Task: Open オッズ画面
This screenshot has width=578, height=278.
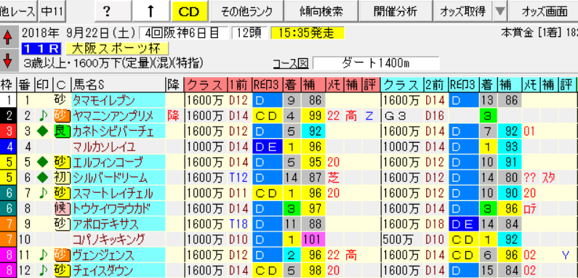Action: coord(543,12)
